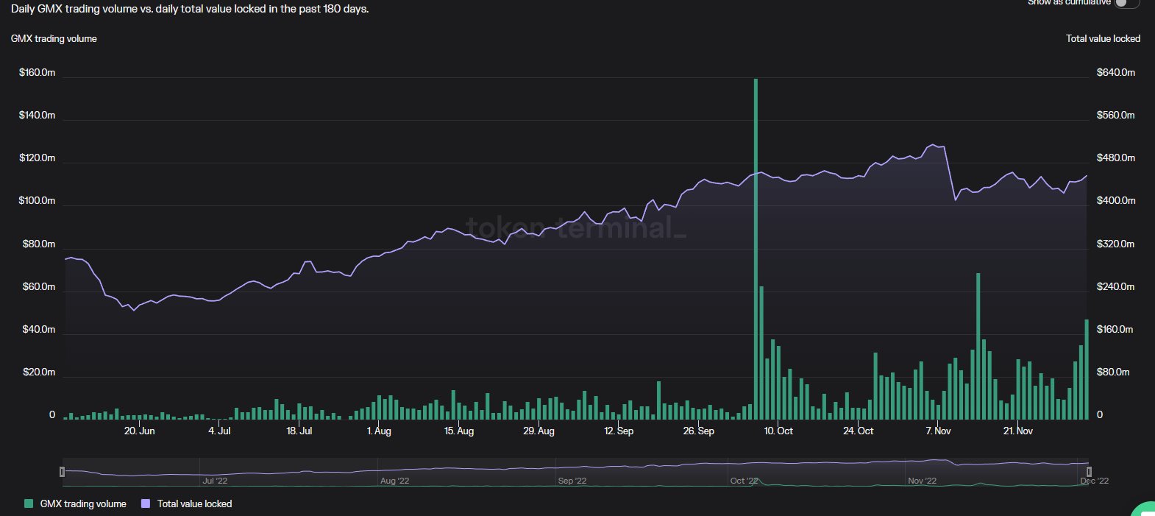
Task: Click the $560.0m right axis label
Action: point(1115,115)
